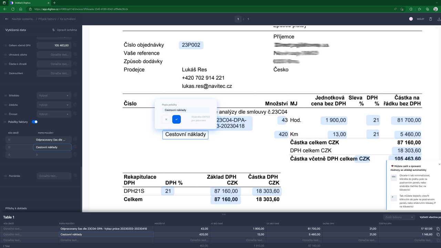Click the Vyčistit všechna pole button
This screenshot has height=248, width=441.
click(430, 217)
